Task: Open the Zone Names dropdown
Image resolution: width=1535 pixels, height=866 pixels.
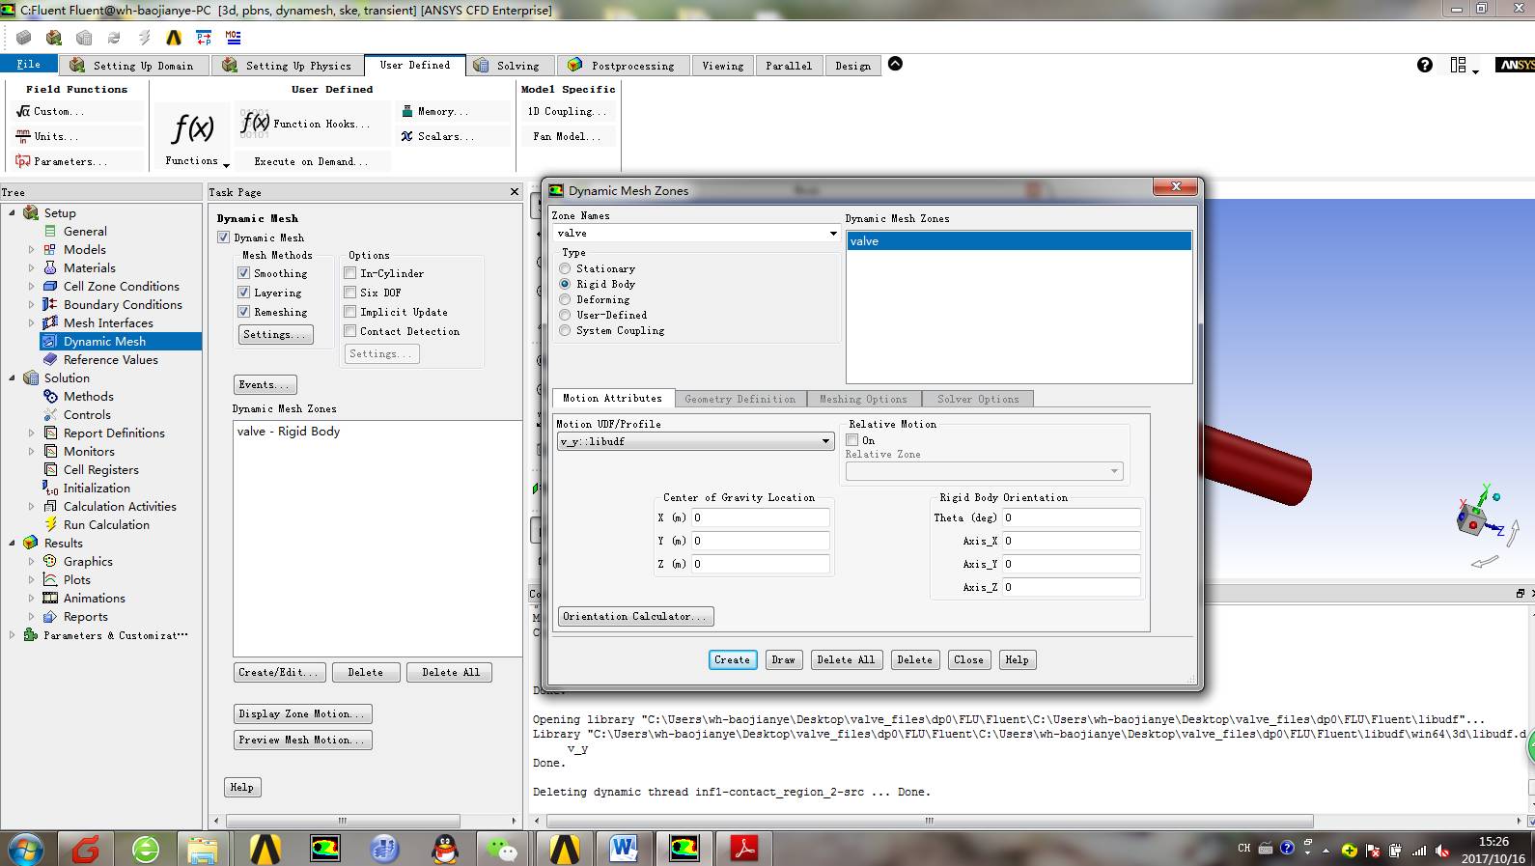Action: pos(832,234)
